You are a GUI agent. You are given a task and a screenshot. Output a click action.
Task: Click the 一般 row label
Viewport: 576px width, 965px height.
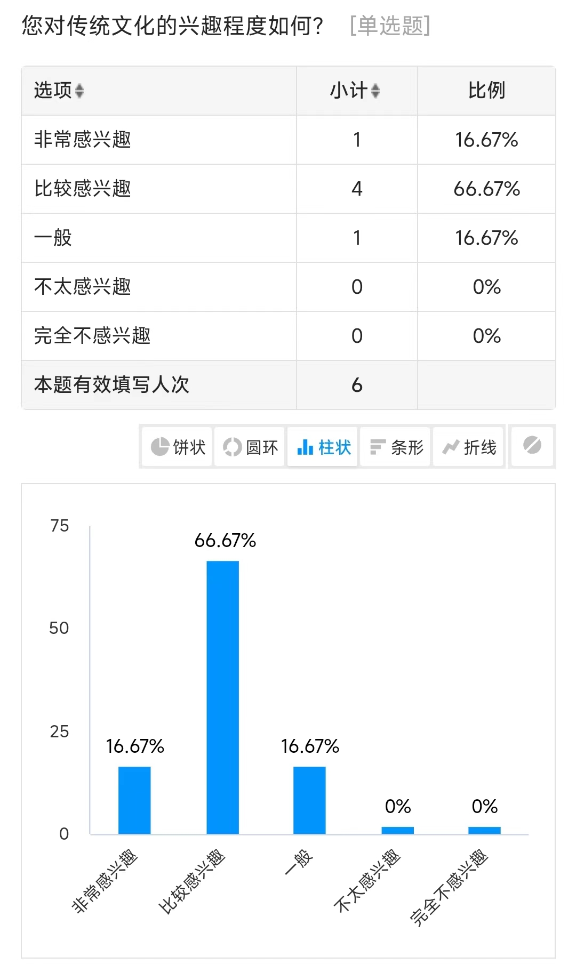click(53, 238)
